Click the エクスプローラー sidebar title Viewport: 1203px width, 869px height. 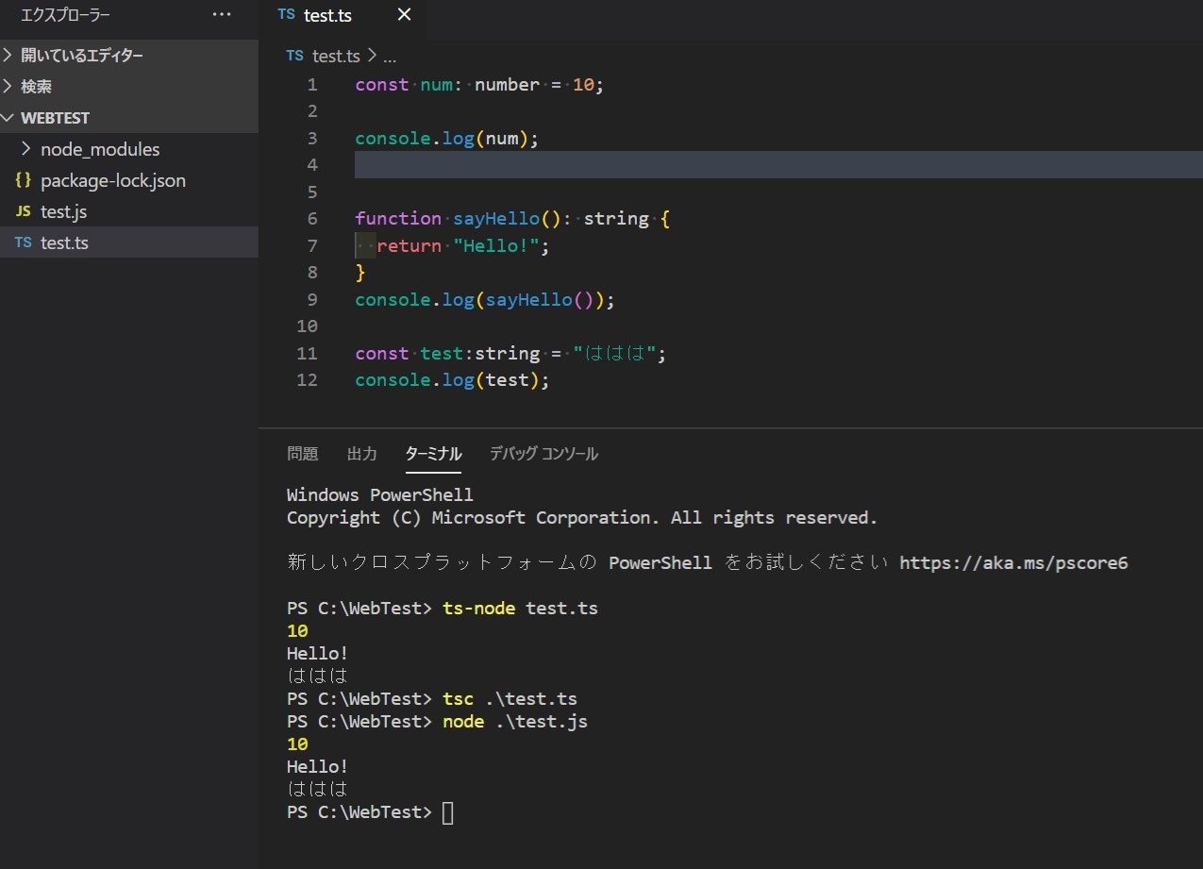65,14
